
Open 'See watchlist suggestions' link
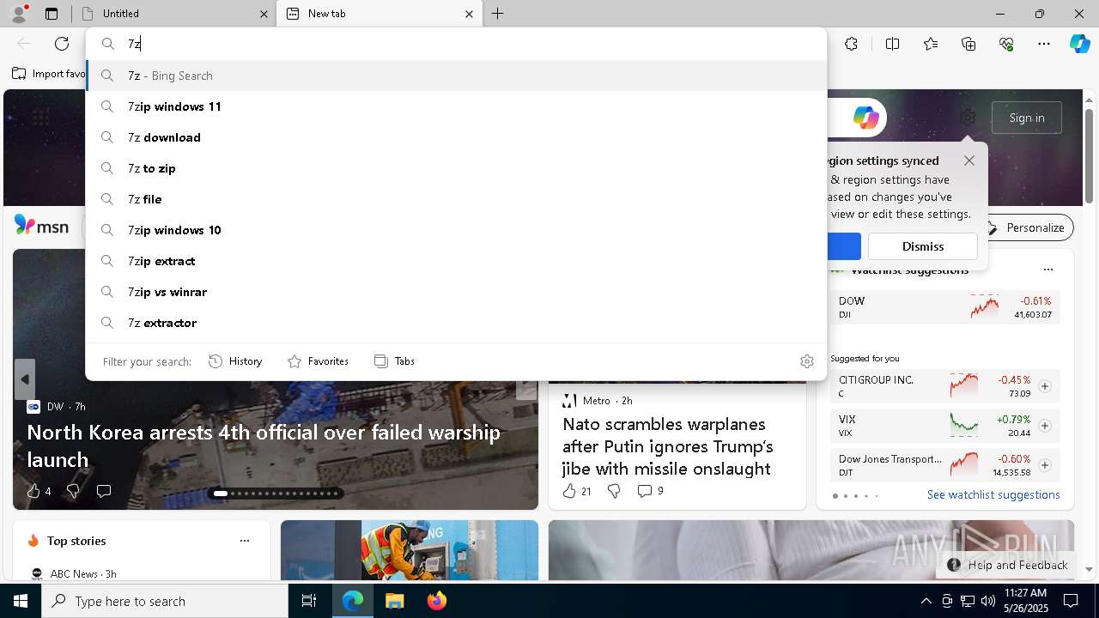coord(993,494)
